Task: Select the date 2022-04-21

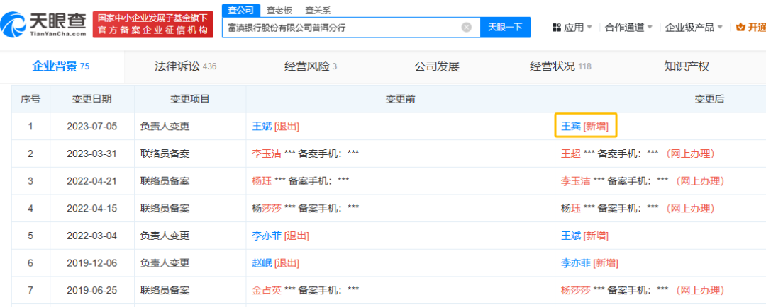Action: tap(91, 181)
